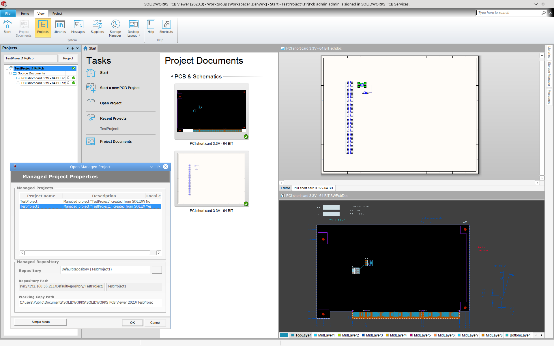The width and height of the screenshot is (554, 346).
Task: Click the Simple Mode button
Action: point(41,322)
